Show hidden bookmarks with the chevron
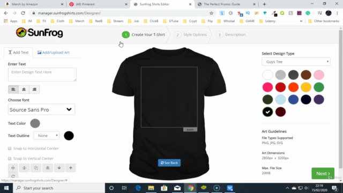This screenshot has height=193, width=343. (301, 21)
